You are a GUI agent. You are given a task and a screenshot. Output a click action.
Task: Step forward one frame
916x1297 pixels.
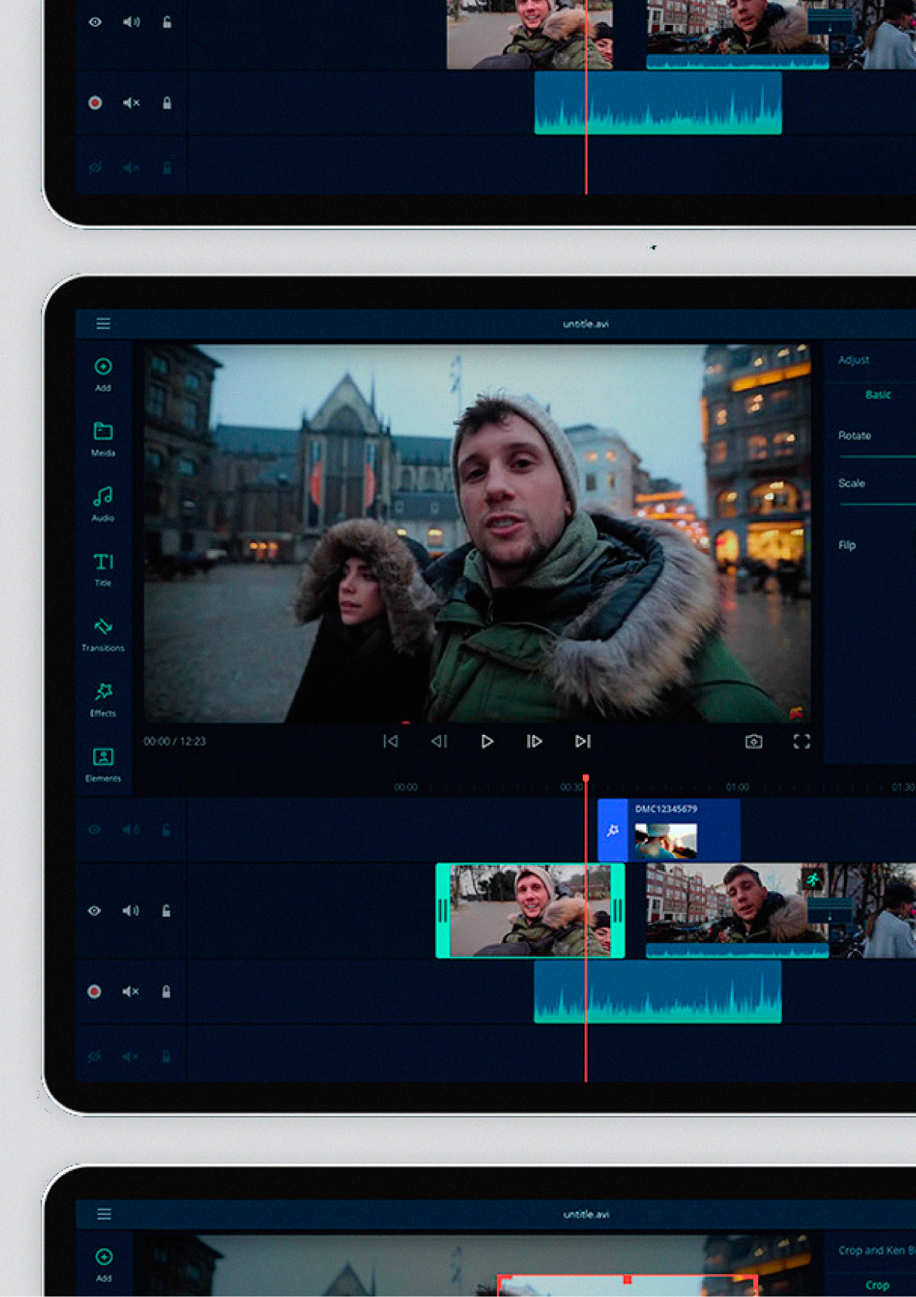pos(534,741)
